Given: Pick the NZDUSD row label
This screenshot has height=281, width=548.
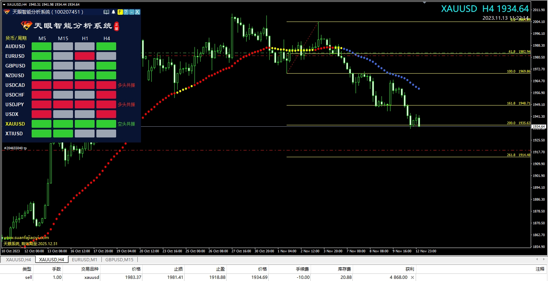Looking at the screenshot, I should [x=15, y=75].
